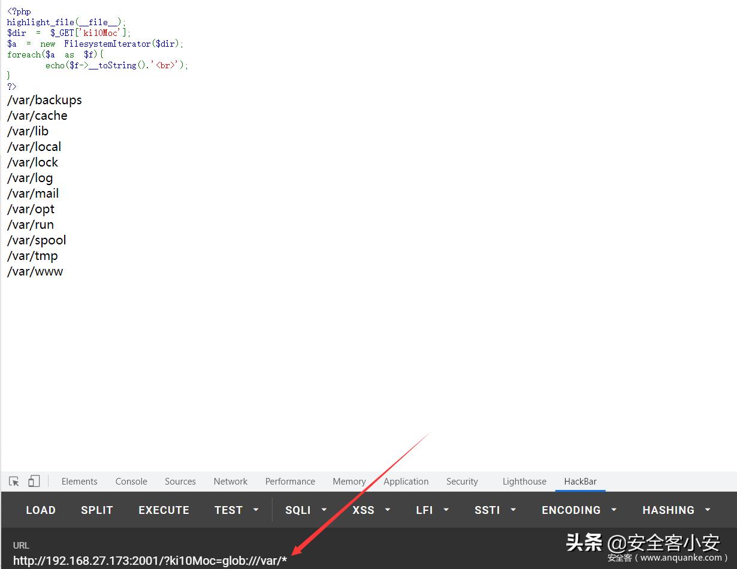Toggle the device toolbar icon

34,482
